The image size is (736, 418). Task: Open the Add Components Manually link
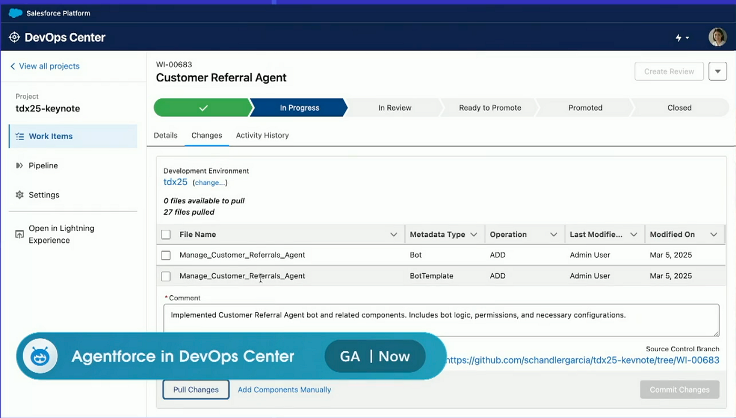point(284,390)
